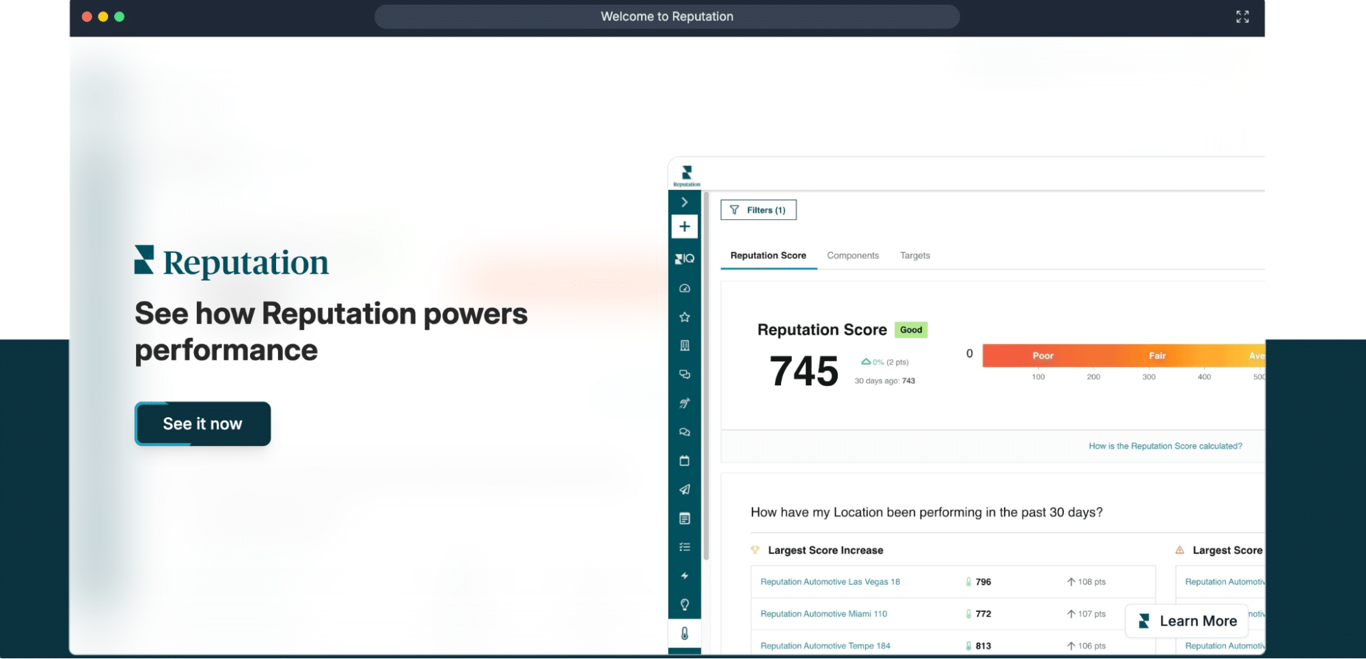Click the green window maximize dot
The height and width of the screenshot is (659, 1366).
[x=120, y=16]
